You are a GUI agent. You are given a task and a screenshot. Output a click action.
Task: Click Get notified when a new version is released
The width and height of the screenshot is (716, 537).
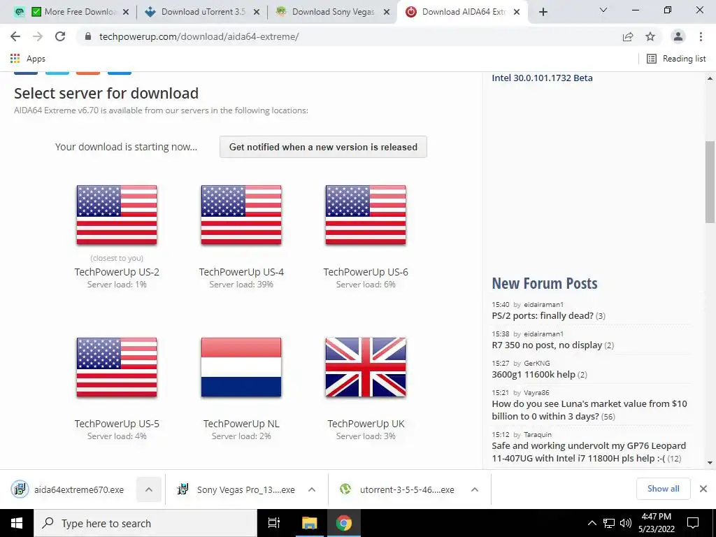tap(323, 147)
